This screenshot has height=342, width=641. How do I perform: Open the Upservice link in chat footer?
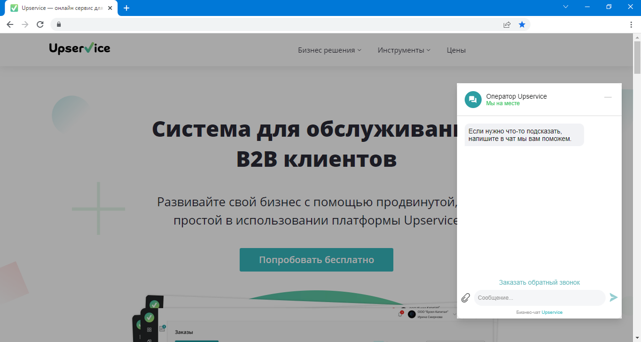click(552, 312)
